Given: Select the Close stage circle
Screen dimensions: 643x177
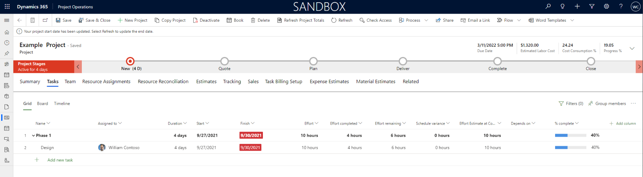Looking at the screenshot, I should [590, 61].
